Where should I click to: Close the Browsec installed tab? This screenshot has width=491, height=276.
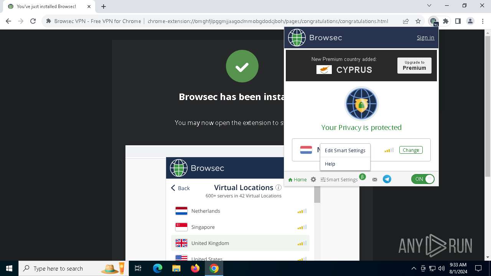point(89,7)
